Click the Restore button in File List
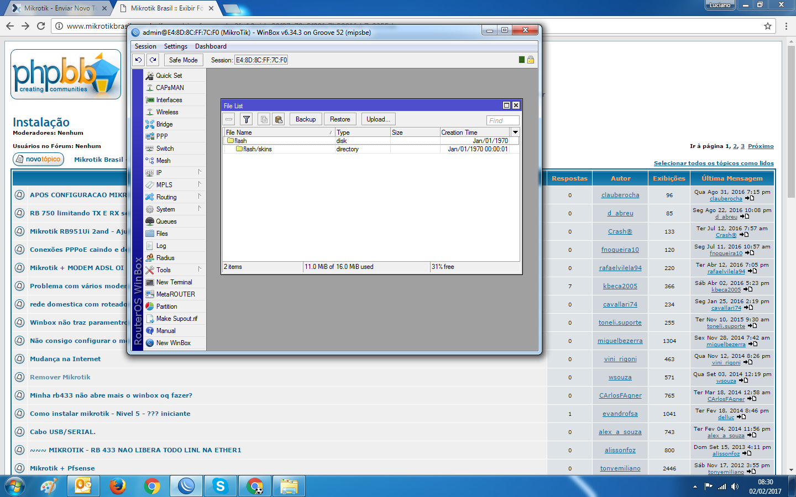Screen dimensions: 796x497 coord(340,119)
